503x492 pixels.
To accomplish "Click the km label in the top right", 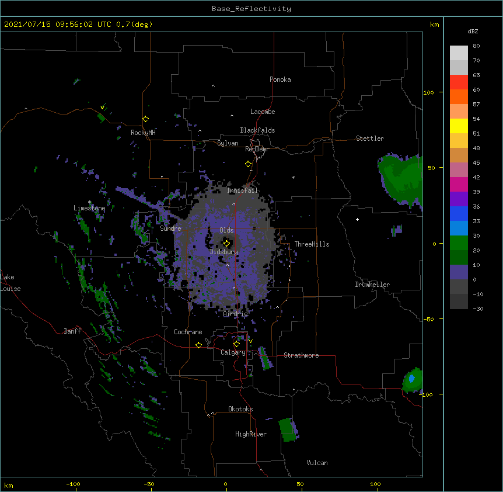I will 434,25.
